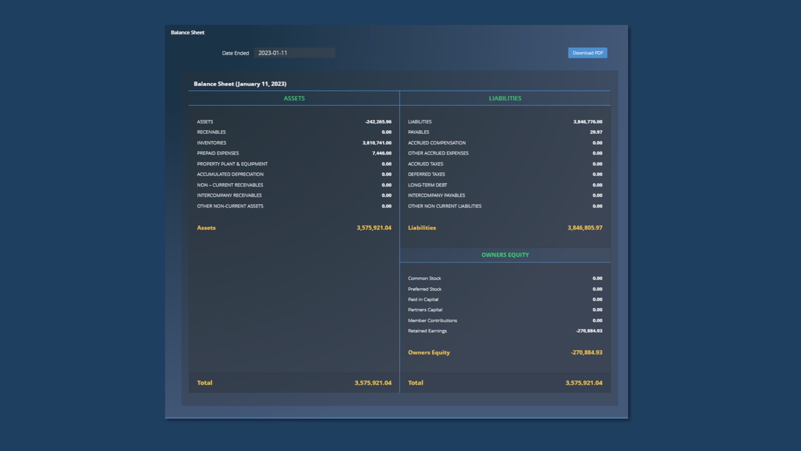Viewport: 801px width, 451px height.
Task: Click the Partners Capital row label
Action: (x=425, y=310)
